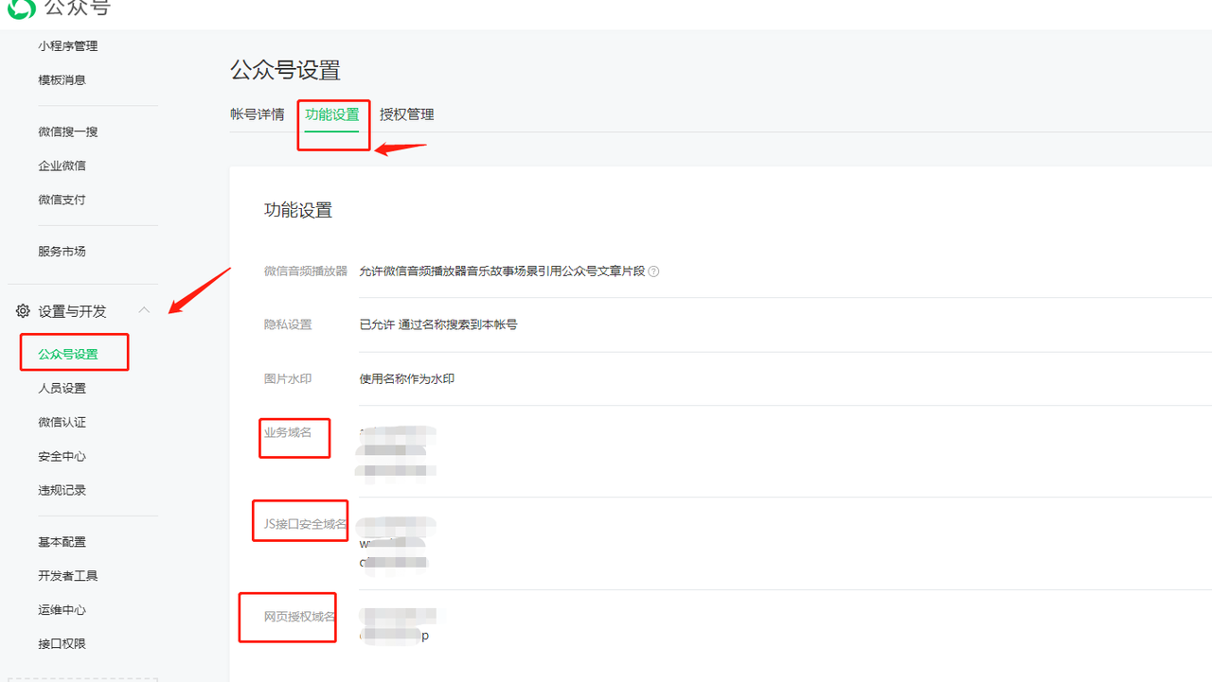
Task: Switch to the 帐号详情 tab
Action: point(258,114)
